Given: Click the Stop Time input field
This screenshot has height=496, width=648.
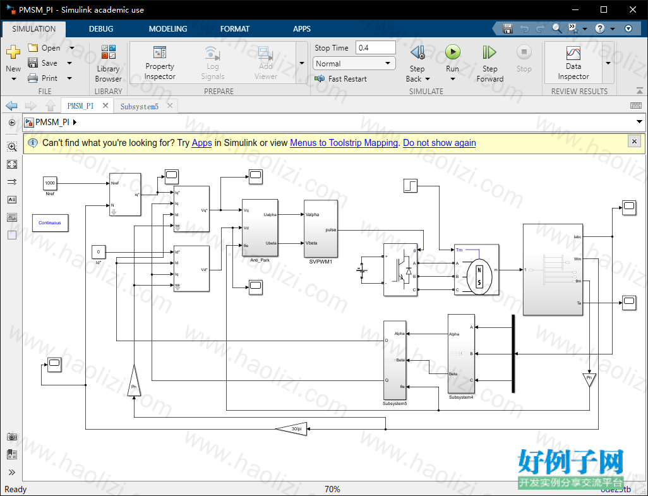Looking at the screenshot, I should [x=375, y=48].
